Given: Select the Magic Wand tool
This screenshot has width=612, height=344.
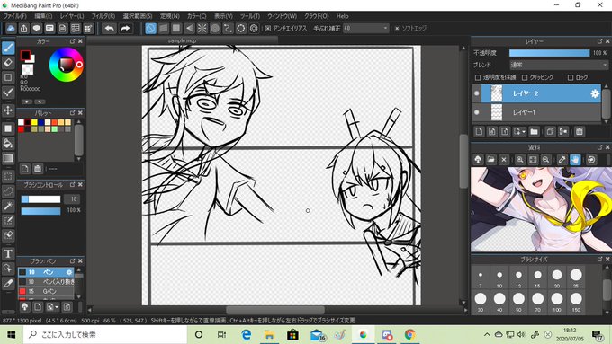Looking at the screenshot, I should (8, 206).
